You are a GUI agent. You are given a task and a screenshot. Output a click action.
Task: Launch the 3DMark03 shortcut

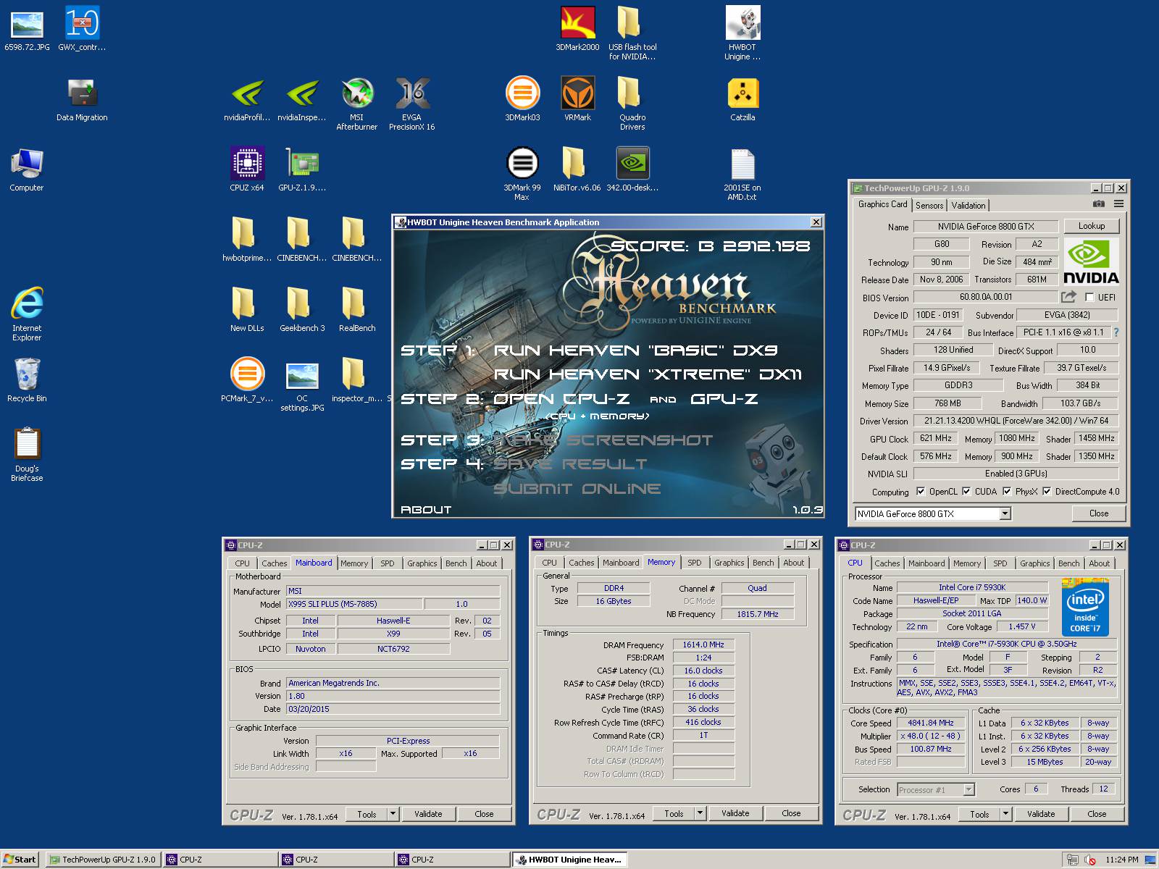click(522, 99)
